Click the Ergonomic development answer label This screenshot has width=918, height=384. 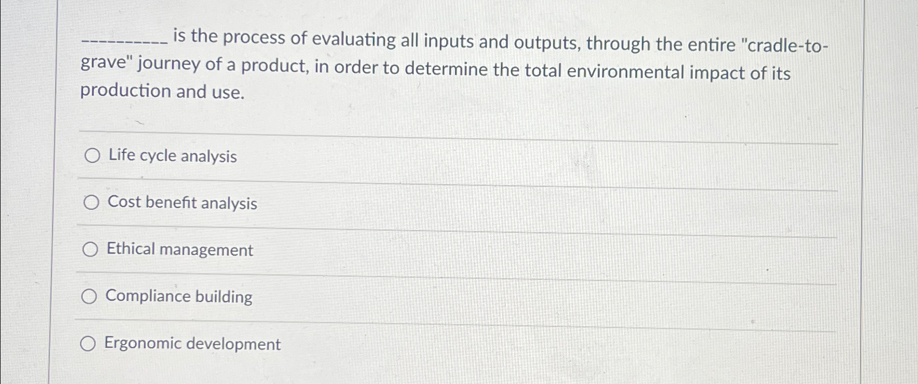coord(193,344)
